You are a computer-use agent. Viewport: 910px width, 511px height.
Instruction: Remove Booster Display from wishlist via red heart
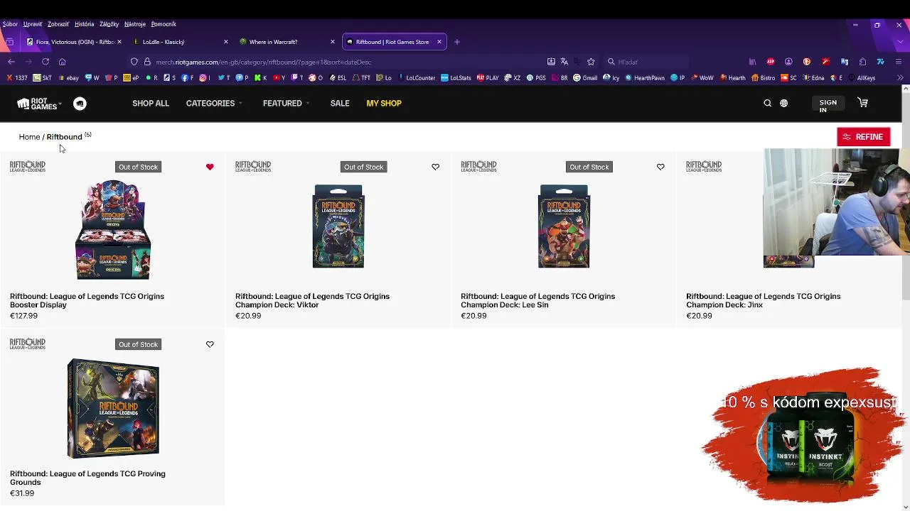(210, 167)
